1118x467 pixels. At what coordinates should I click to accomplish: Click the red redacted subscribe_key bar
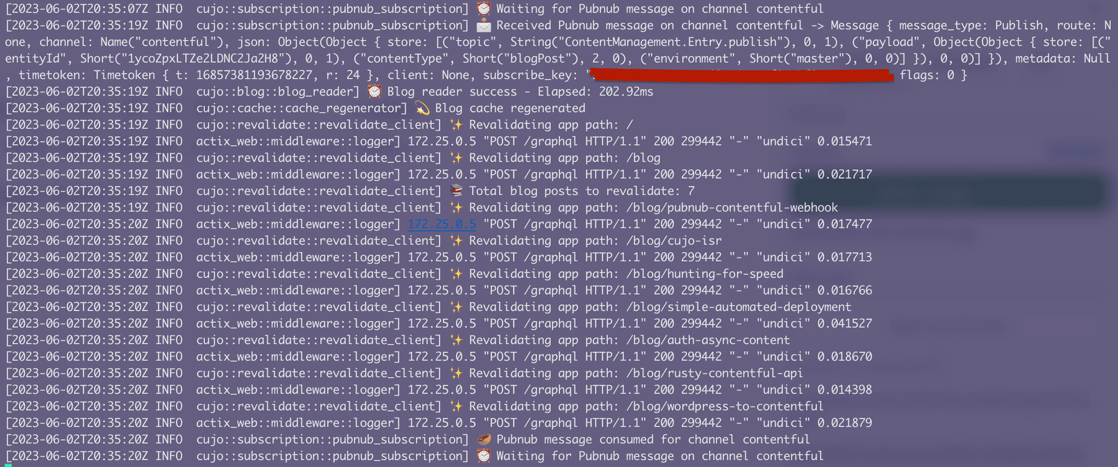[741, 76]
